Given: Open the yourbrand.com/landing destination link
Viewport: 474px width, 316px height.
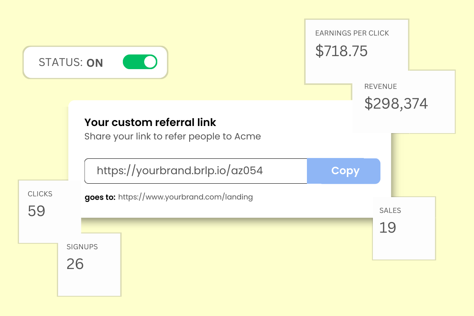Looking at the screenshot, I should (185, 197).
